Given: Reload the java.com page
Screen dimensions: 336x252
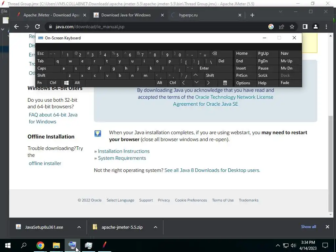Looking at the screenshot, I should (x=37, y=27).
